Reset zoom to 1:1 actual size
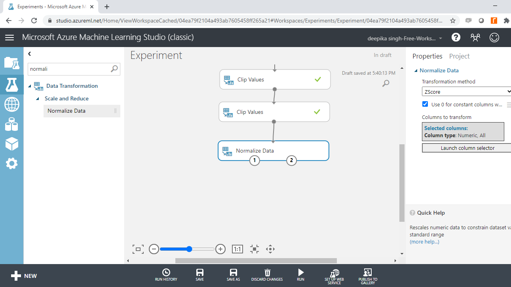Screen dimensions: 511x287 pyautogui.click(x=237, y=249)
